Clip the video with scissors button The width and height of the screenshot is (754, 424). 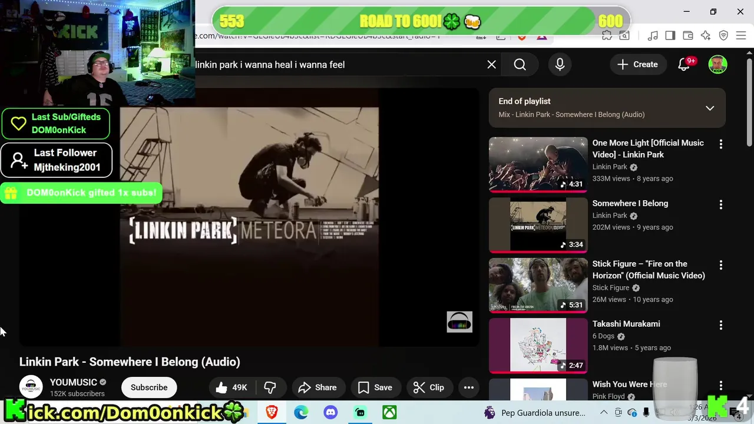428,387
